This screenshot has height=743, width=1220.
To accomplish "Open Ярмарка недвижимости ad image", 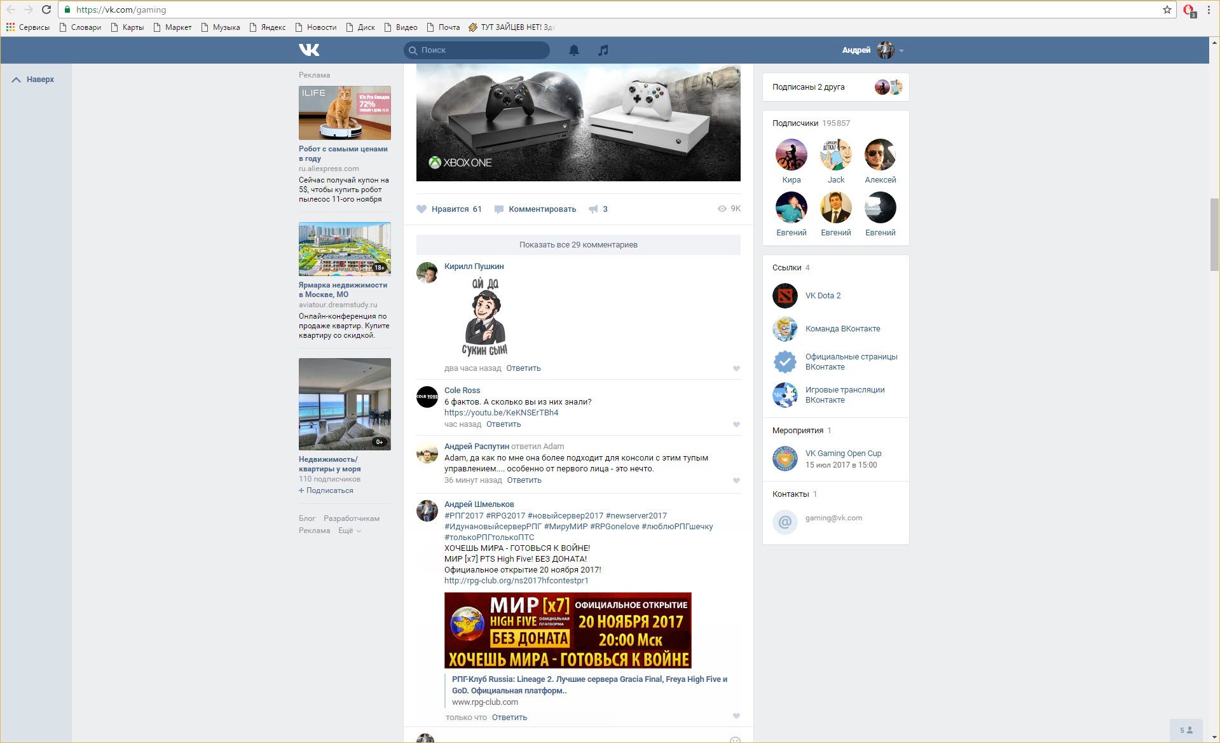I will click(345, 249).
